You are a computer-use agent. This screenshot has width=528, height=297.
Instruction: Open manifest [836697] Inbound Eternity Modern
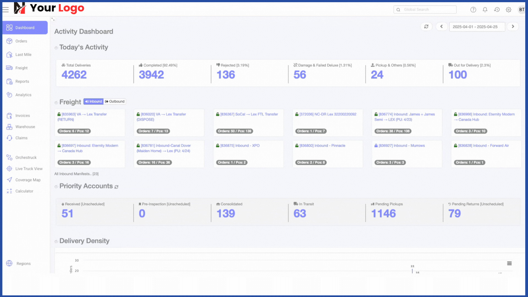(88, 148)
